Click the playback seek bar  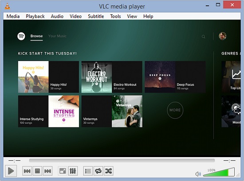coord(122,160)
